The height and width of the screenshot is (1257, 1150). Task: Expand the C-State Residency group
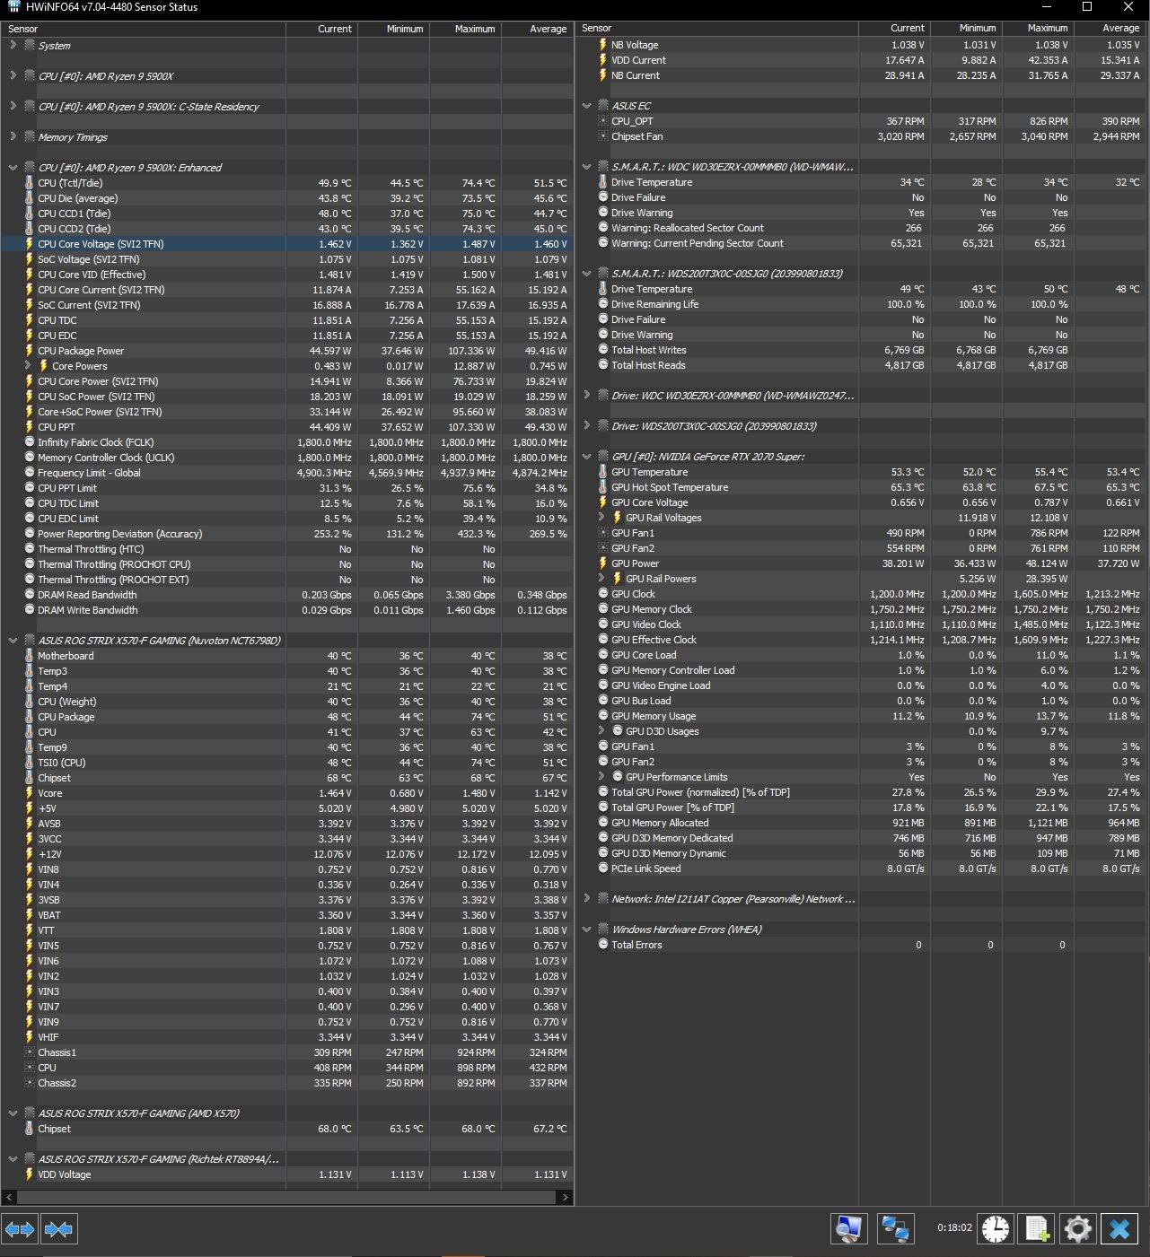13,106
